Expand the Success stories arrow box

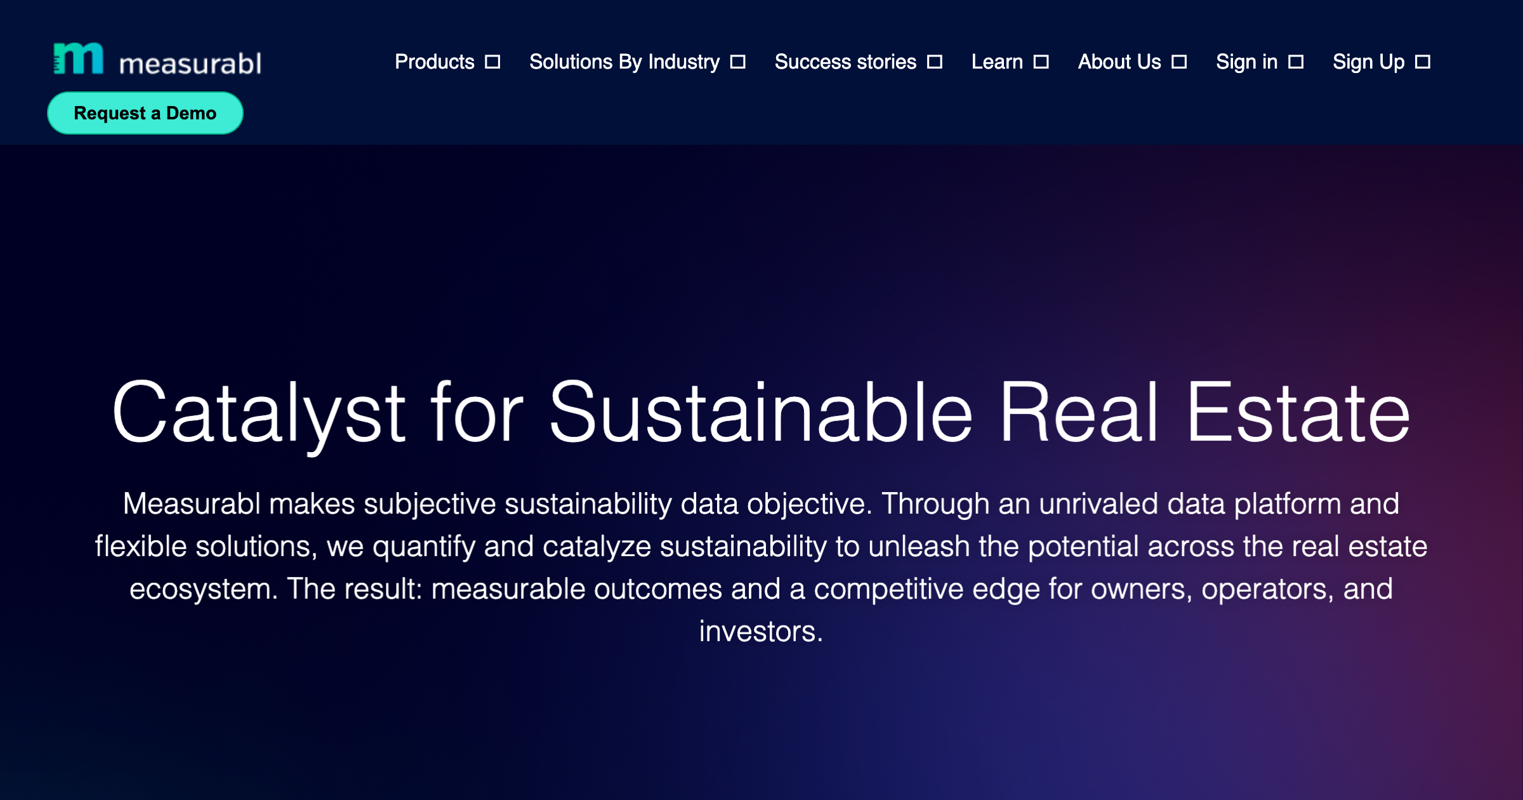tap(934, 62)
